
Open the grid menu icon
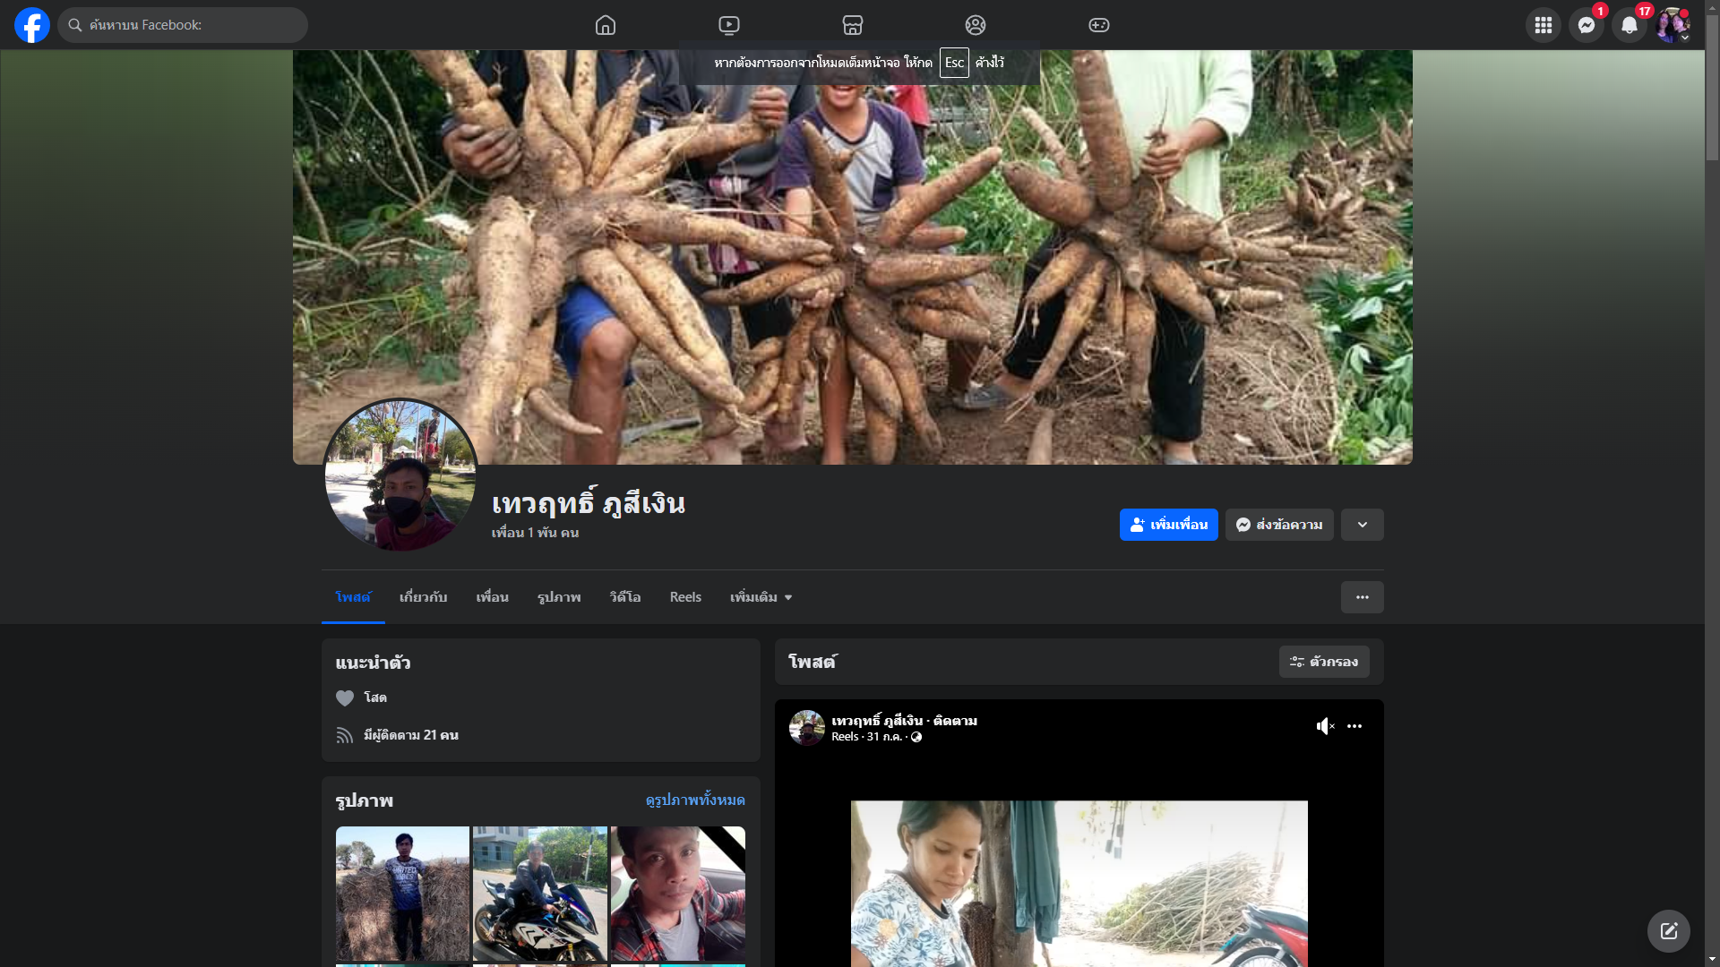[x=1543, y=25]
